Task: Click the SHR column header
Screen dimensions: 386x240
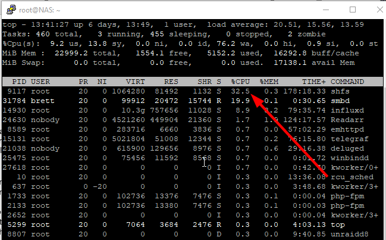Action: click(x=205, y=82)
